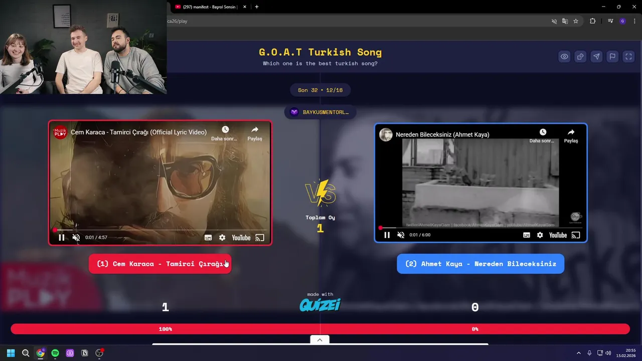Click the G.O.A.T Turkish Song title
The height and width of the screenshot is (361, 642).
tap(320, 52)
